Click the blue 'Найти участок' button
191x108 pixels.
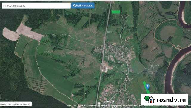coord(83,6)
